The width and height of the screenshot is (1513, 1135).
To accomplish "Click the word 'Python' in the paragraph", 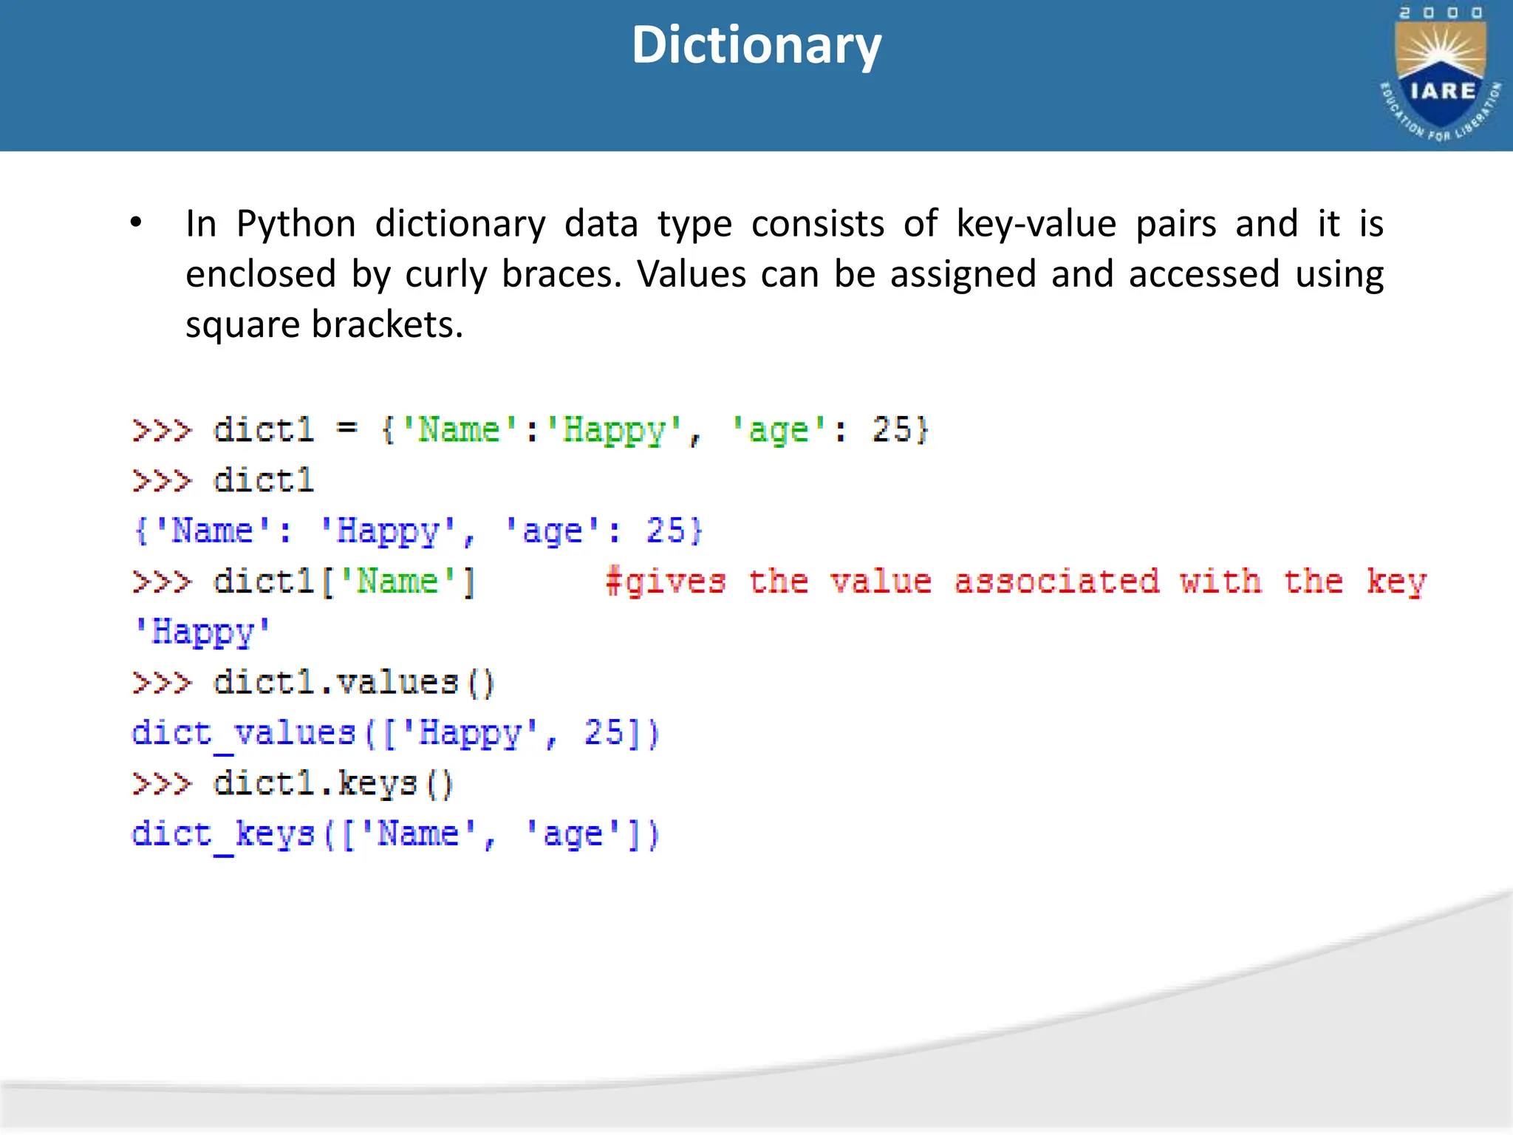I will point(296,224).
